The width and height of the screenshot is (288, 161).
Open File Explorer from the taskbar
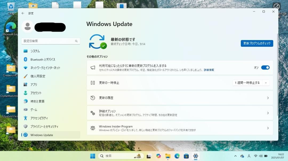[167, 156]
